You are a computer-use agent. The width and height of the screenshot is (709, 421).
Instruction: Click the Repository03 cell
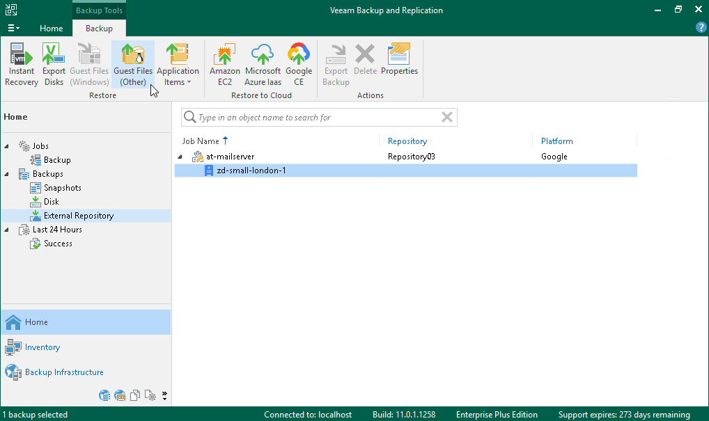point(411,157)
